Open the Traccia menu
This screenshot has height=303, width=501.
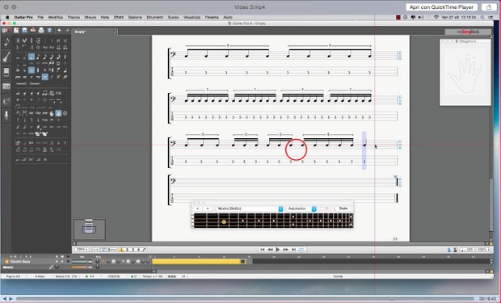coord(74,17)
